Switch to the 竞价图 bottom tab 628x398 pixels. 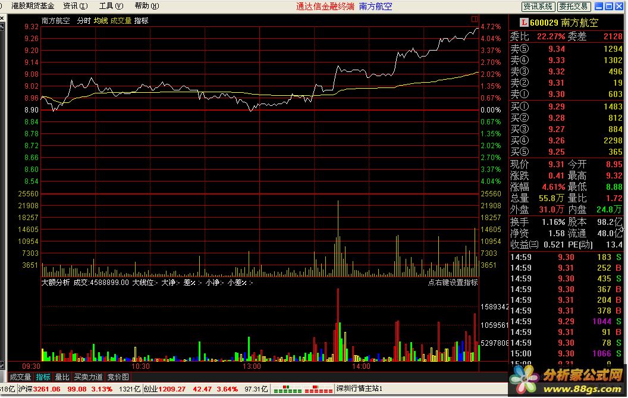[x=118, y=377]
